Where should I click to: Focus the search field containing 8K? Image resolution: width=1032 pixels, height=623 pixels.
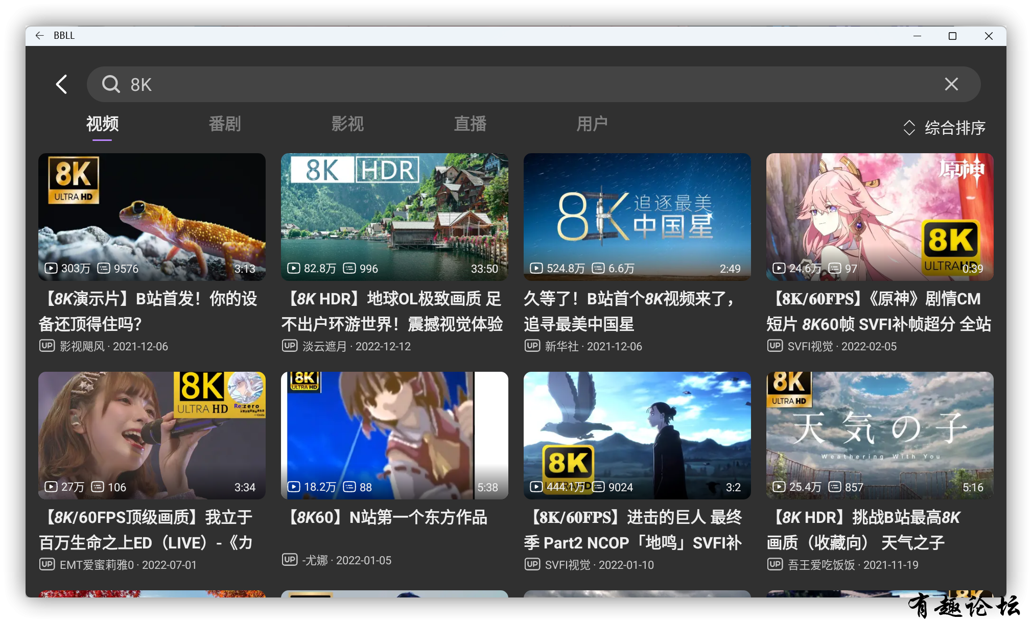click(x=533, y=84)
